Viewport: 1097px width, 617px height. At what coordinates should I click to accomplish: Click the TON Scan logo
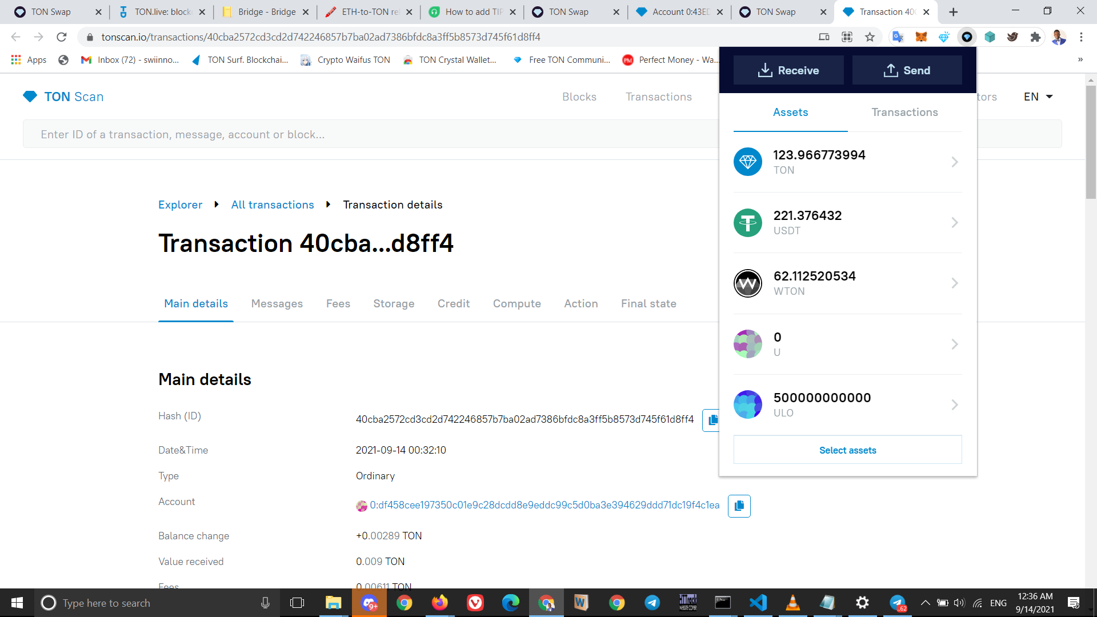63,97
